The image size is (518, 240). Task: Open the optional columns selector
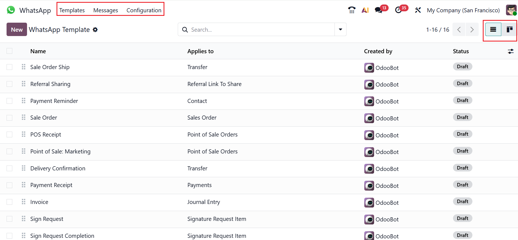pos(511,51)
